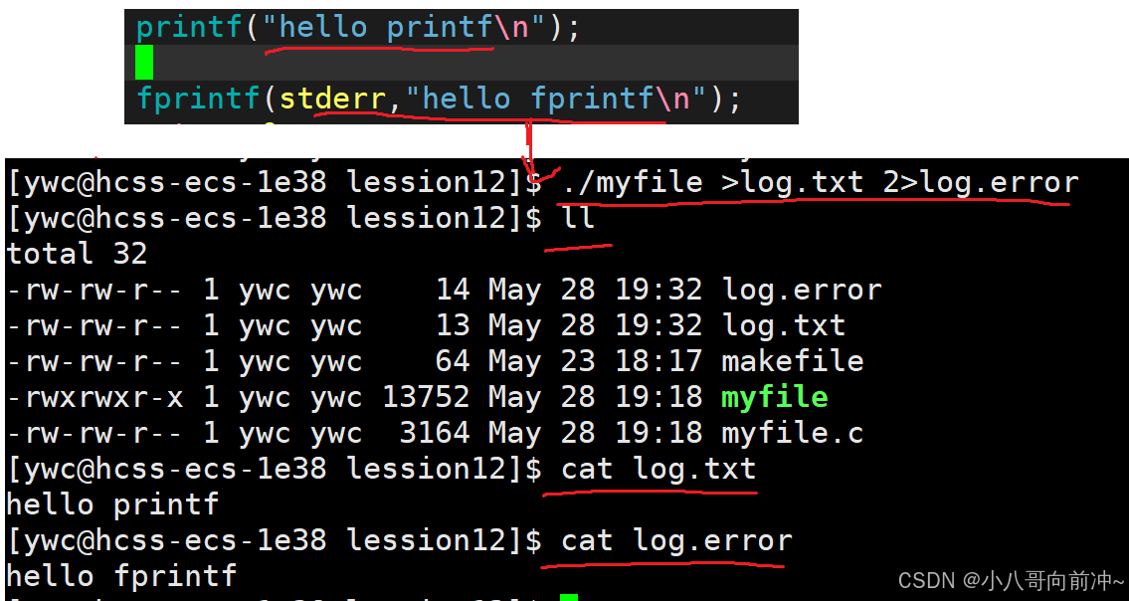Click the total 32 line
Viewport: 1129px width, 601px height.
click(x=77, y=254)
